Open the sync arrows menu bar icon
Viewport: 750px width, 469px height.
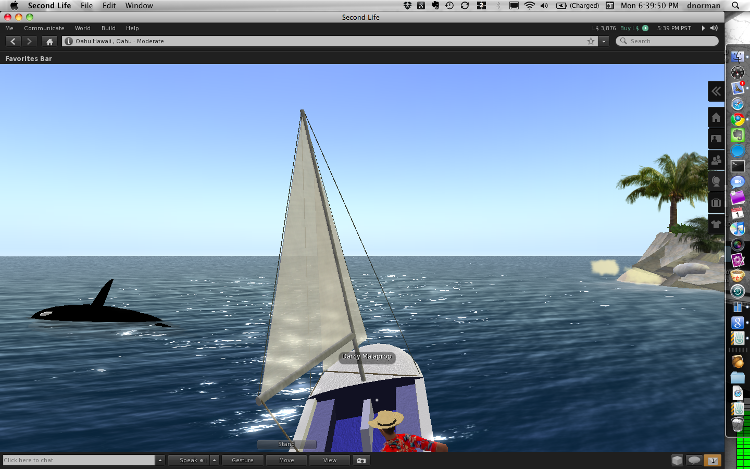pyautogui.click(x=465, y=6)
